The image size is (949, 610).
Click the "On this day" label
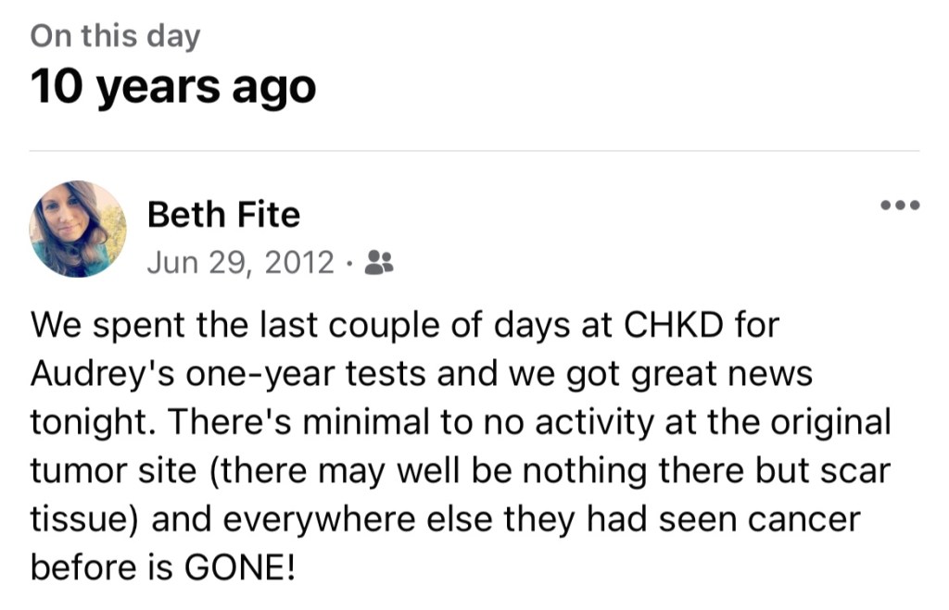(x=115, y=36)
